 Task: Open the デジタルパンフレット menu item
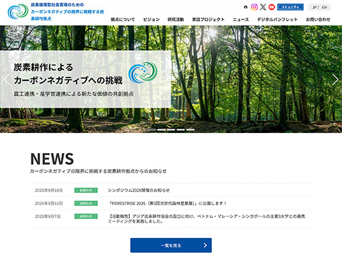tap(277, 19)
